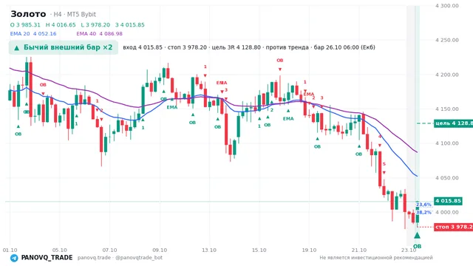Viewport: 473px width, 266px height.
Task: Open the panovq.trade · @panovqtrade_bot link text
Action: tap(120, 258)
